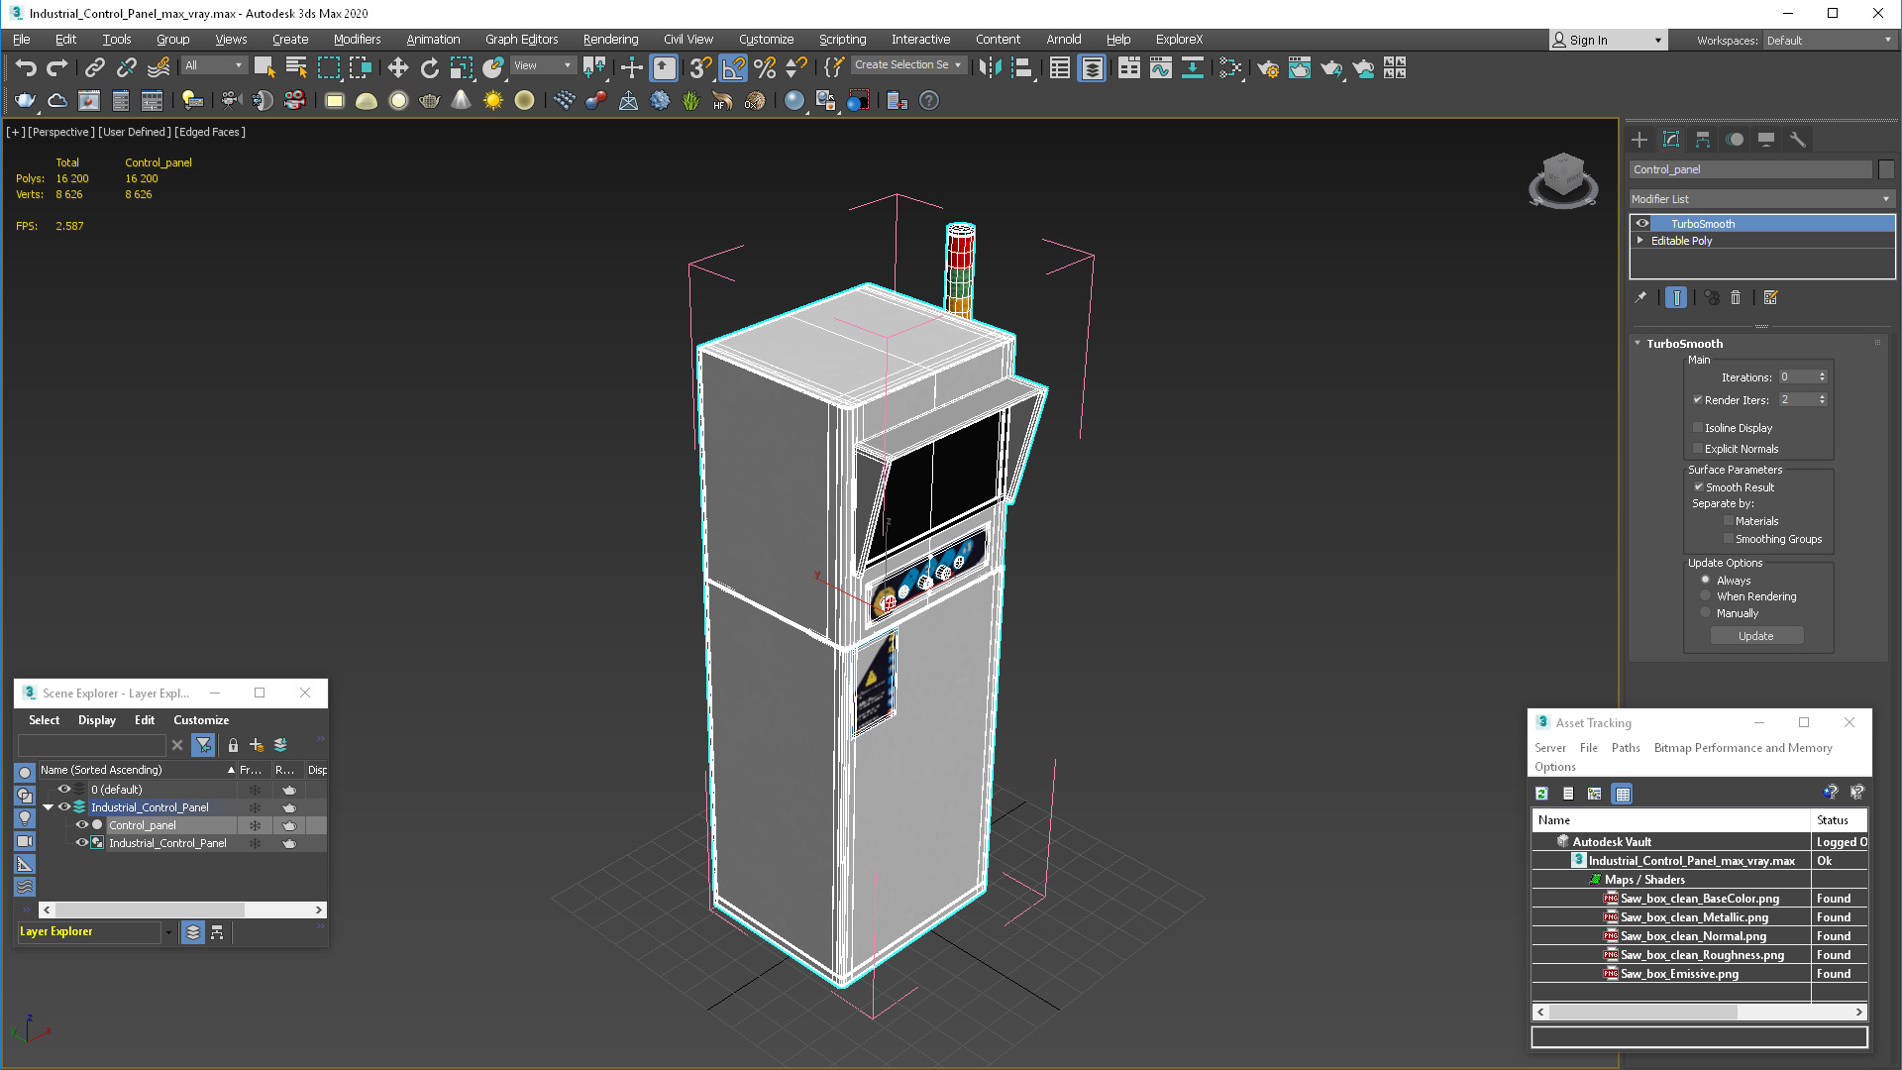The image size is (1902, 1070).
Task: Refresh Asset Tracking list icon
Action: pyautogui.click(x=1542, y=794)
